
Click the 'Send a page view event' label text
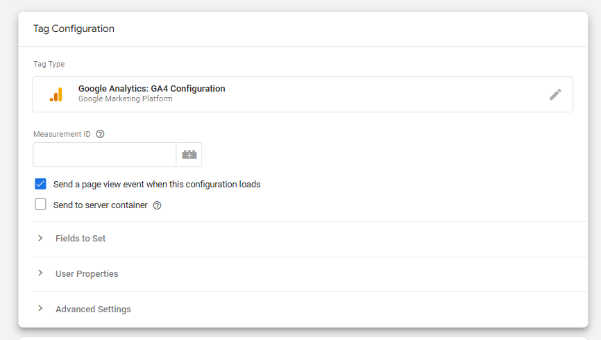click(157, 185)
